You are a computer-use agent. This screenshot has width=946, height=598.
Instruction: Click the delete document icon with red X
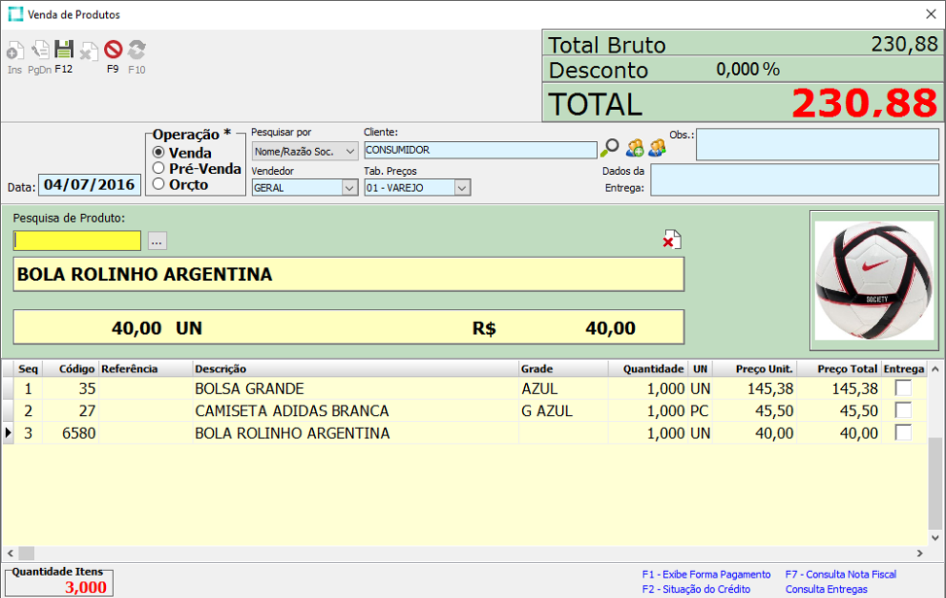[x=672, y=239]
